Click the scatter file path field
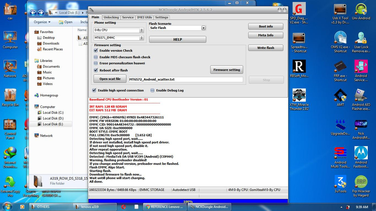This screenshot has height=211, width=376. pyautogui.click(x=186, y=79)
